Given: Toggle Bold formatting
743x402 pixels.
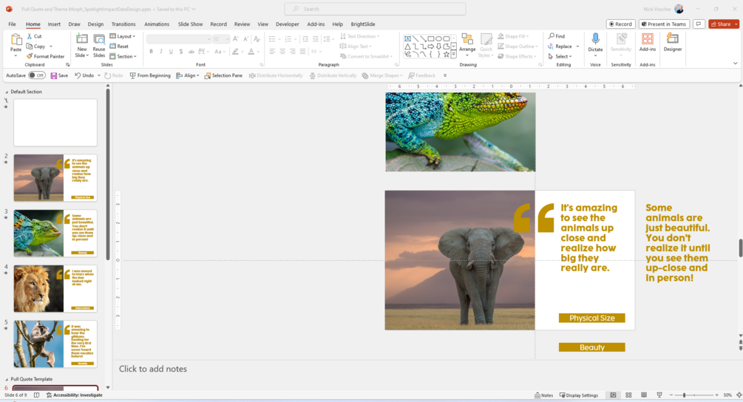Looking at the screenshot, I should pyautogui.click(x=151, y=51).
